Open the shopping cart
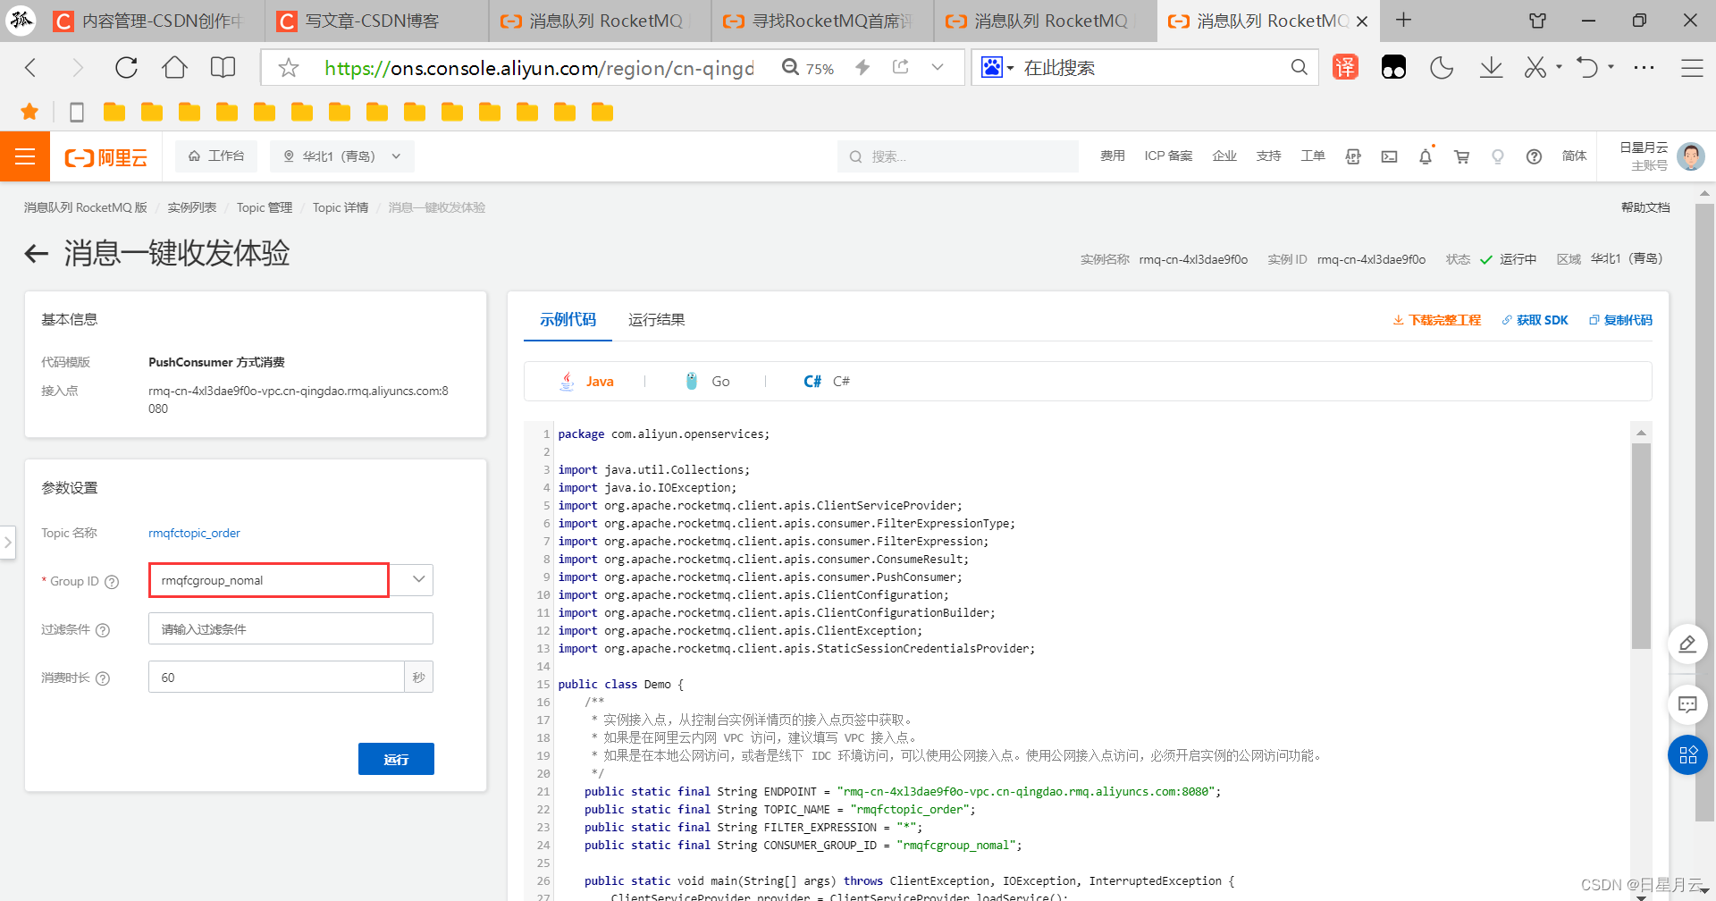Screen dimensions: 1716x901 pos(1462,156)
